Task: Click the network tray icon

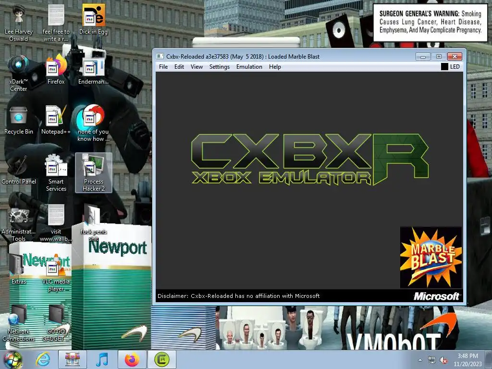Action: point(432,360)
